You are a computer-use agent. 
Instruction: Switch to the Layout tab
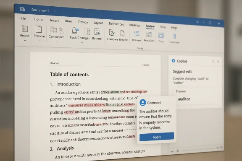(x=98, y=23)
